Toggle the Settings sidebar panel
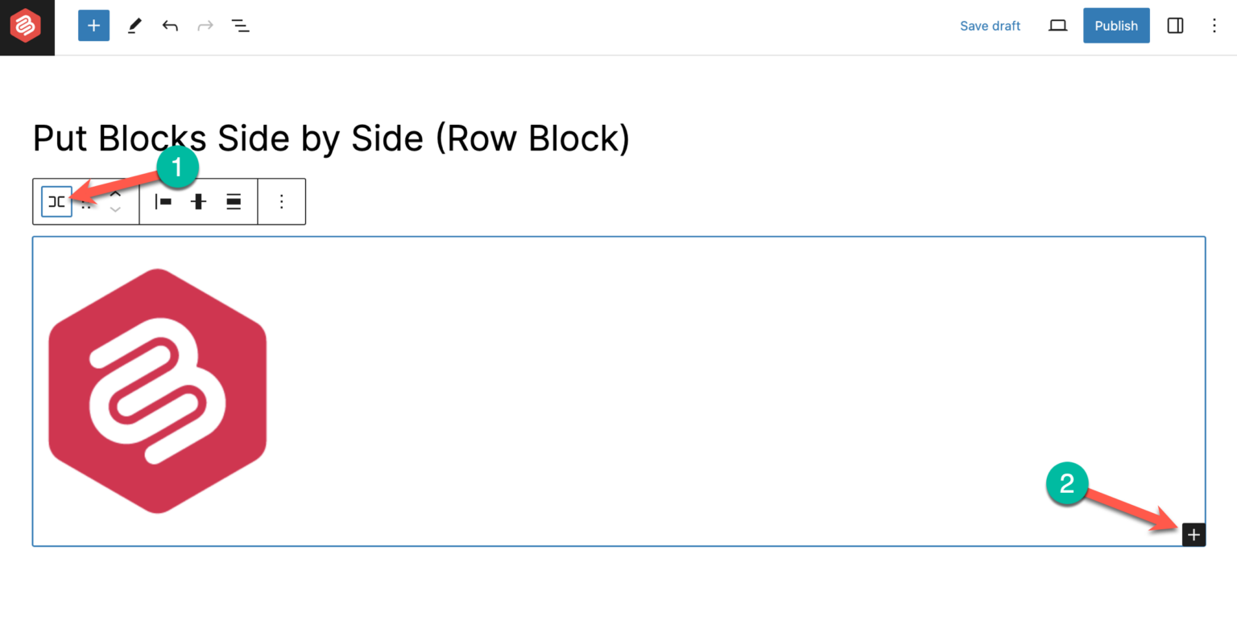This screenshot has height=637, width=1237. click(x=1174, y=25)
